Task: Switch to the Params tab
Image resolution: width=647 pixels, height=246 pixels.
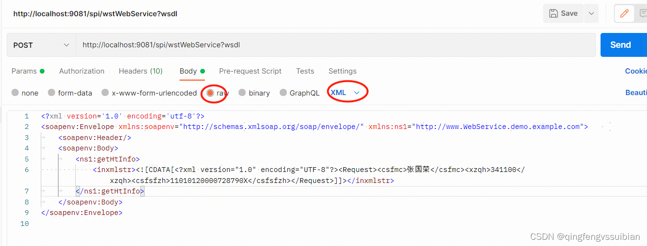Action: pyautogui.click(x=28, y=71)
